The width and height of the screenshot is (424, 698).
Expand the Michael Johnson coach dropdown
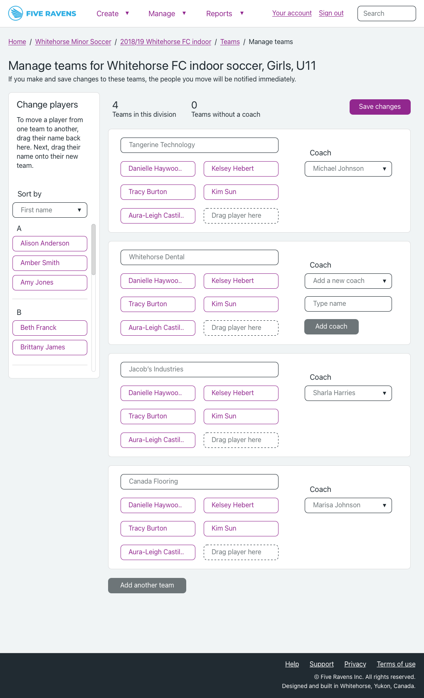click(x=348, y=169)
